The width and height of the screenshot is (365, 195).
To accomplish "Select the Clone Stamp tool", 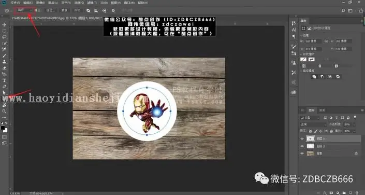I will point(4,62).
